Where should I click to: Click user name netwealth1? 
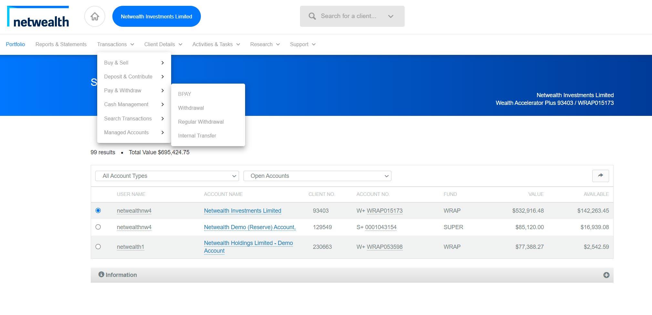(x=130, y=247)
